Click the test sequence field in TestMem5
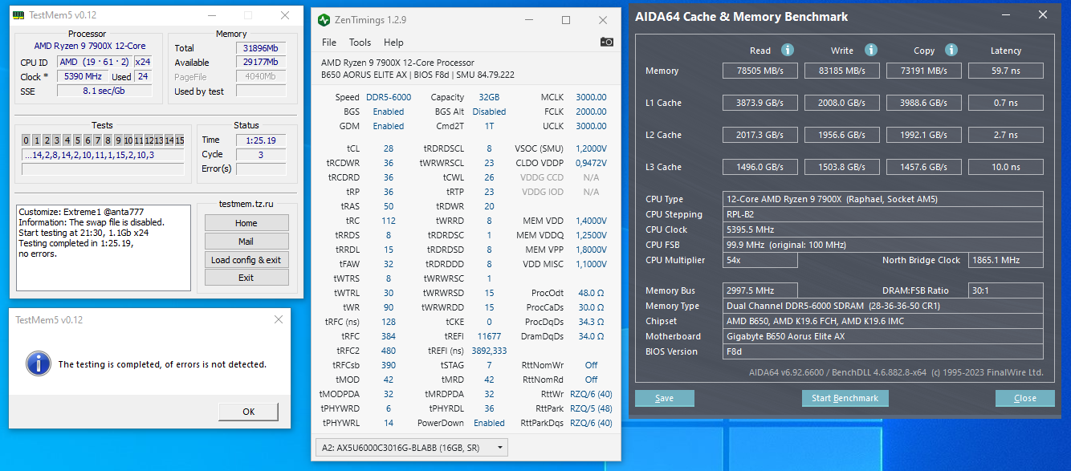 pyautogui.click(x=102, y=155)
